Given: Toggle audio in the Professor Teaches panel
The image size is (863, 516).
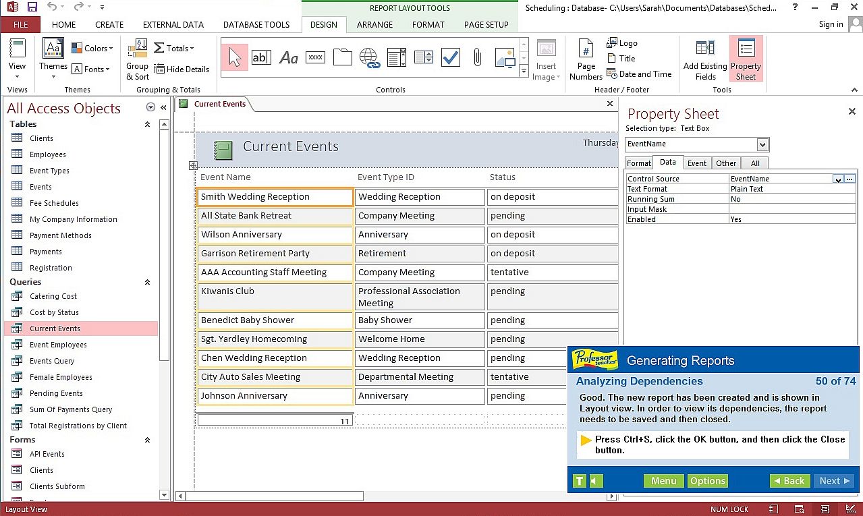Looking at the screenshot, I should (x=596, y=481).
